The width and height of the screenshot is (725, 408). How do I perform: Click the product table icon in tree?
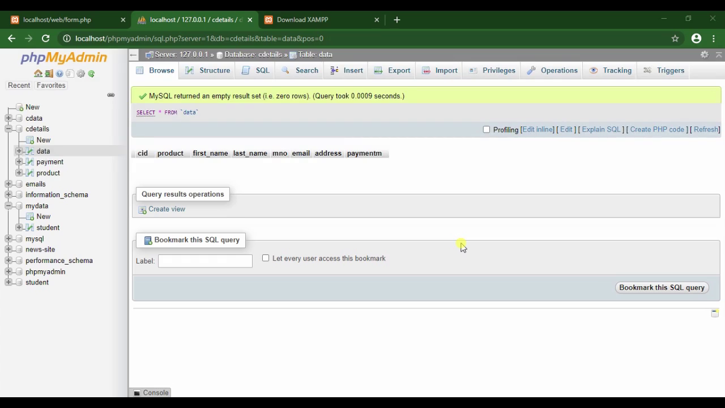point(30,173)
